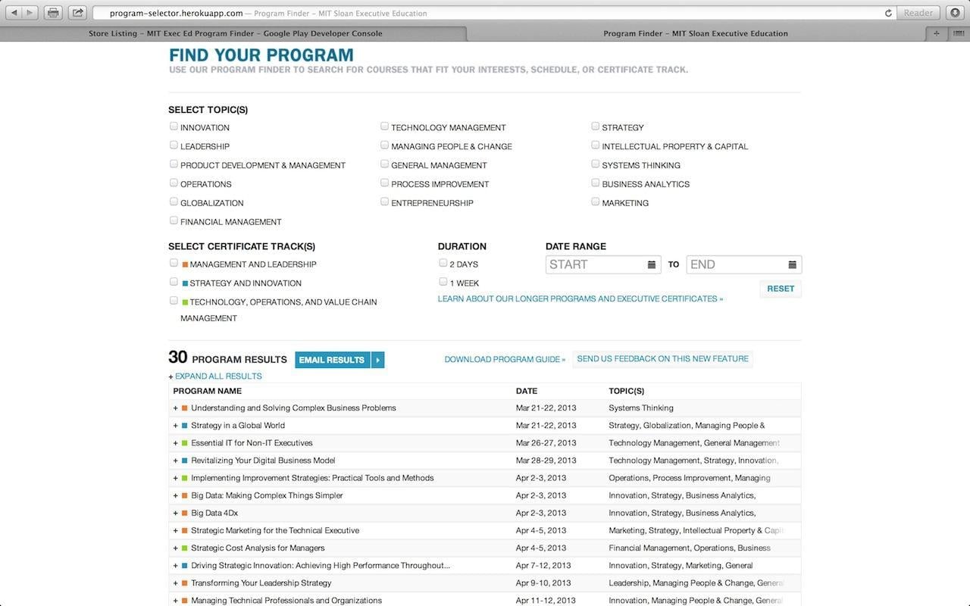Expand Strategic Cost Analysis for Managers row
970x606 pixels.
176,548
